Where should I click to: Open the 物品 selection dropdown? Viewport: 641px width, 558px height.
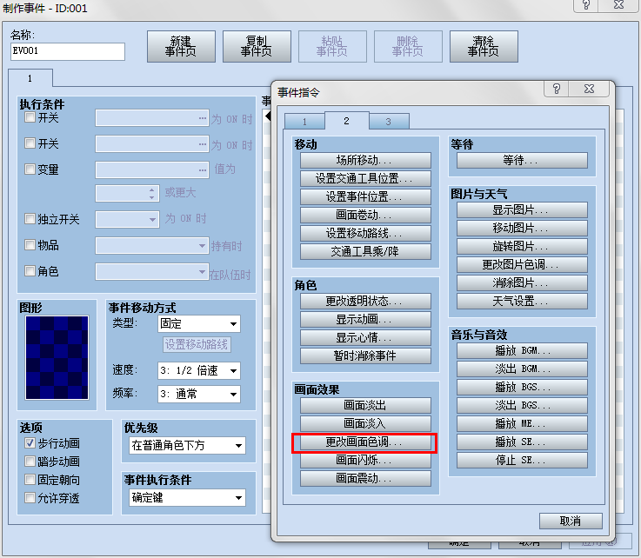(152, 245)
